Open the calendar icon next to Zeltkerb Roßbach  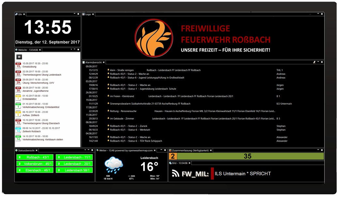click(18, 130)
